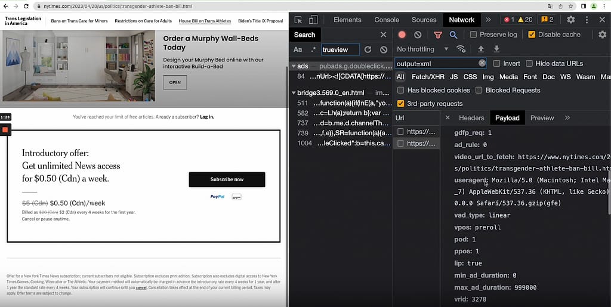
Task: Click the inspect element picker icon
Action: 298,20
